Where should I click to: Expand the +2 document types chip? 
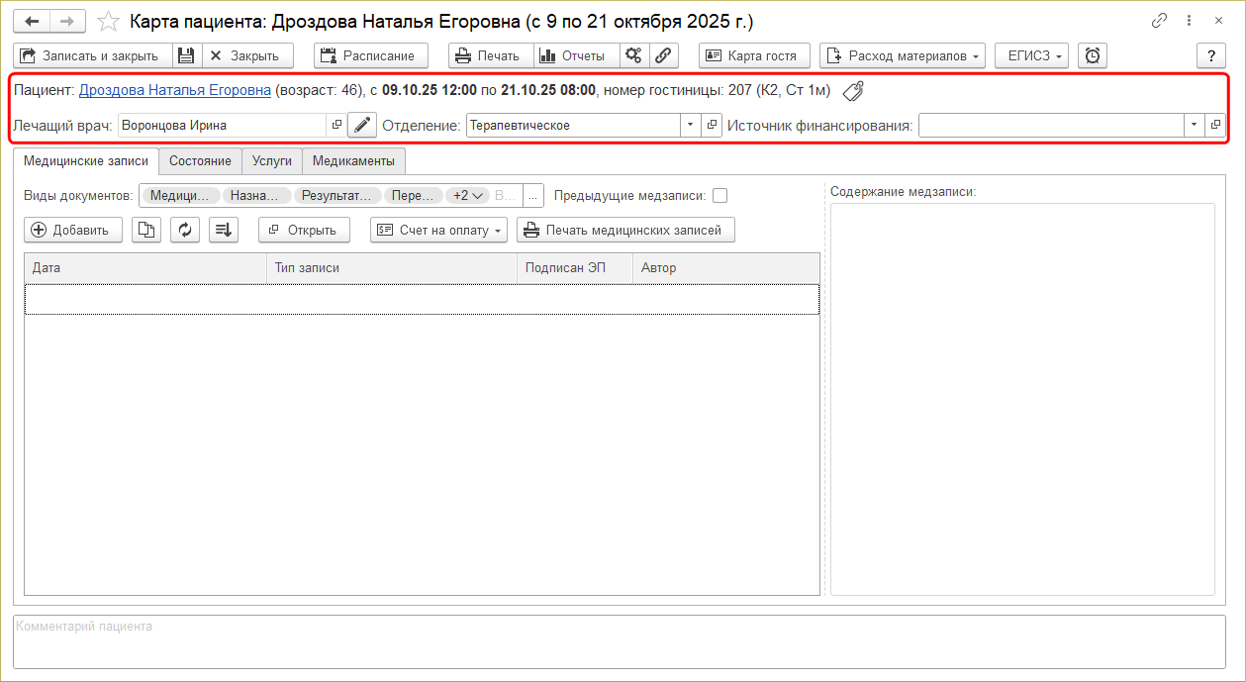click(x=467, y=196)
